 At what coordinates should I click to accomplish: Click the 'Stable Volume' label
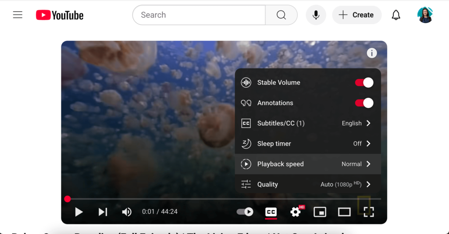click(278, 83)
